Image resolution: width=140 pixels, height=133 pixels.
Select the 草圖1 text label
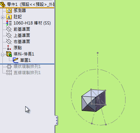25,60
